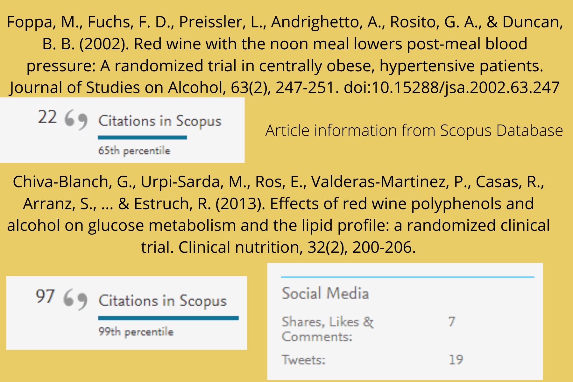Click the 99th percentile progress bar
The height and width of the screenshot is (382, 573).
coord(168,318)
